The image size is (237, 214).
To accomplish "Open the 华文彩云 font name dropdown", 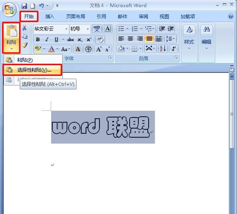I will 66,29.
